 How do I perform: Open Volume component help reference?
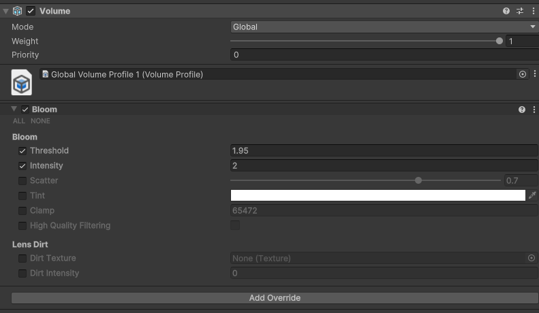pyautogui.click(x=506, y=11)
